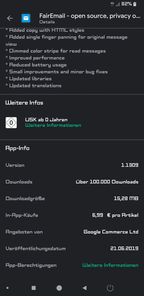Tap the round home navigation button
This screenshot has width=144, height=296.
(x=59, y=288)
